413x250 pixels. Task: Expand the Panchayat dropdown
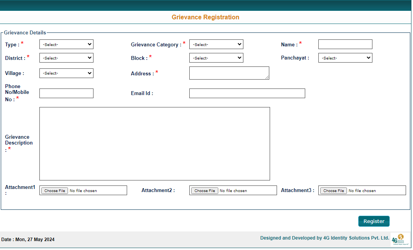coord(345,58)
